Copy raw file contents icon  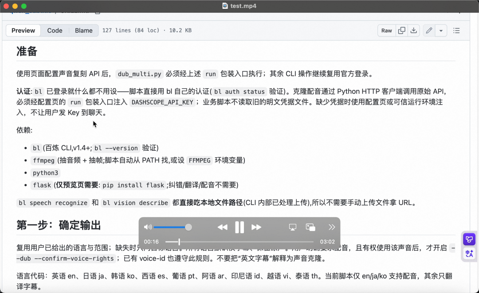click(x=402, y=31)
